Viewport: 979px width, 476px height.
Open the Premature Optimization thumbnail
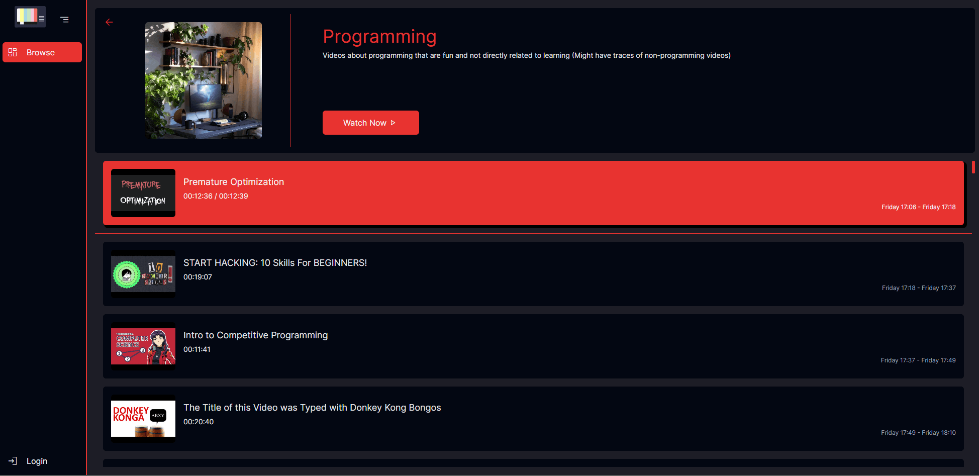pos(143,193)
